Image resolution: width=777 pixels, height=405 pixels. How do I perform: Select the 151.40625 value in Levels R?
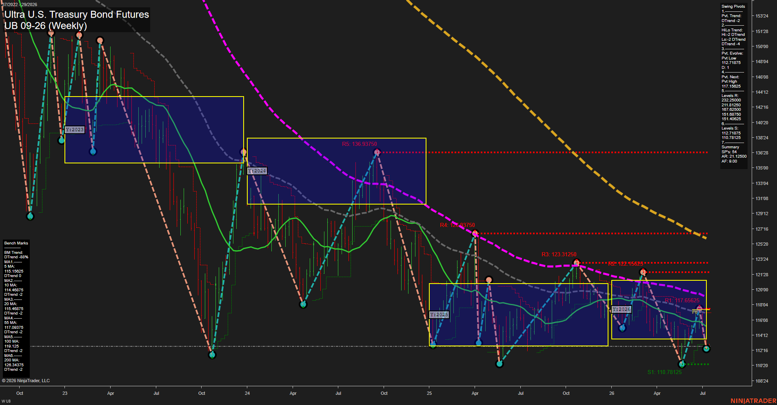pos(731,119)
